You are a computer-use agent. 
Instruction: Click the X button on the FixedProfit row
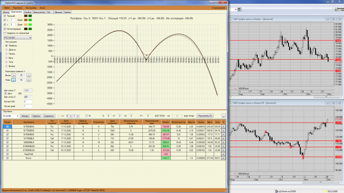(223, 154)
